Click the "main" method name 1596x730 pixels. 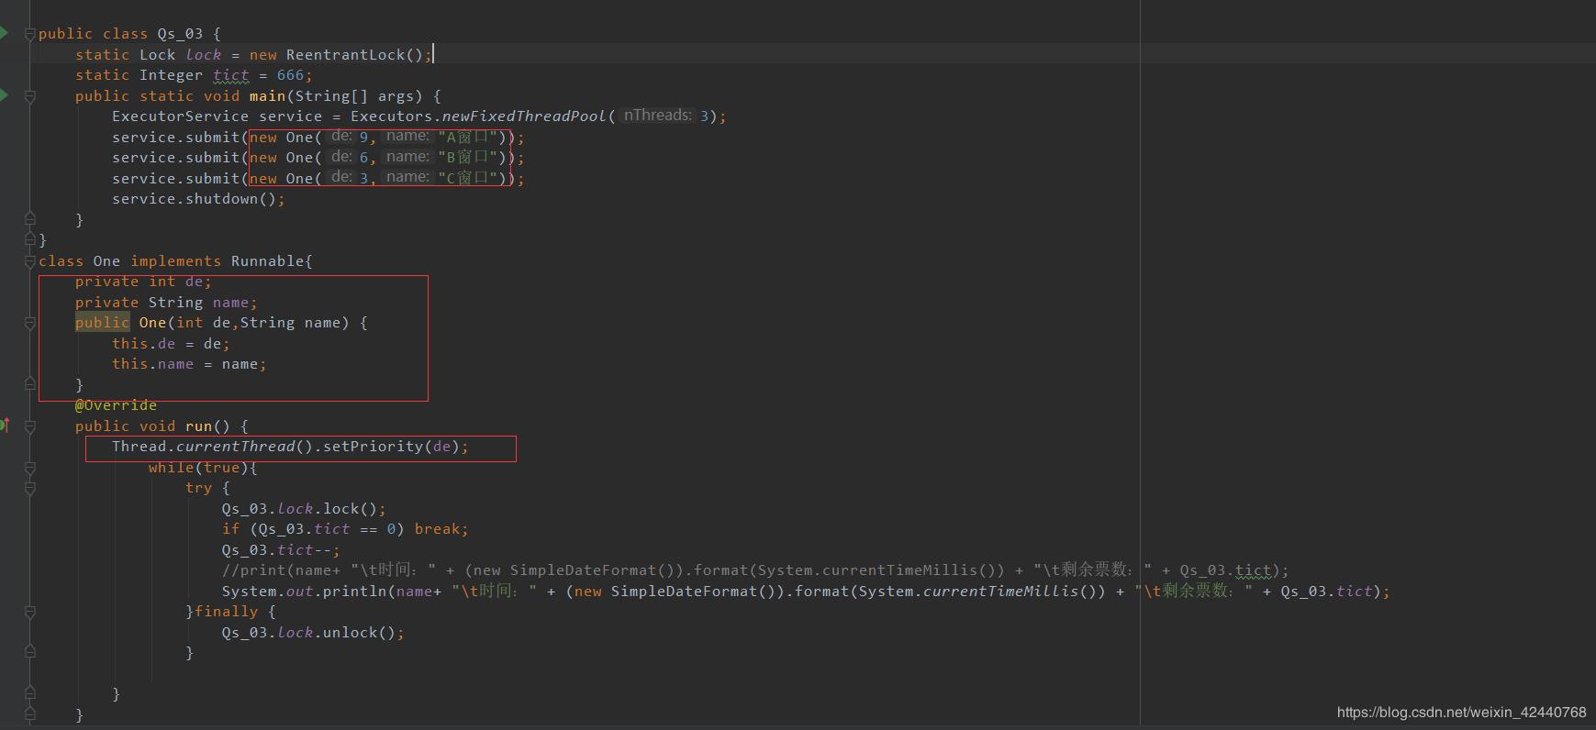(x=267, y=95)
